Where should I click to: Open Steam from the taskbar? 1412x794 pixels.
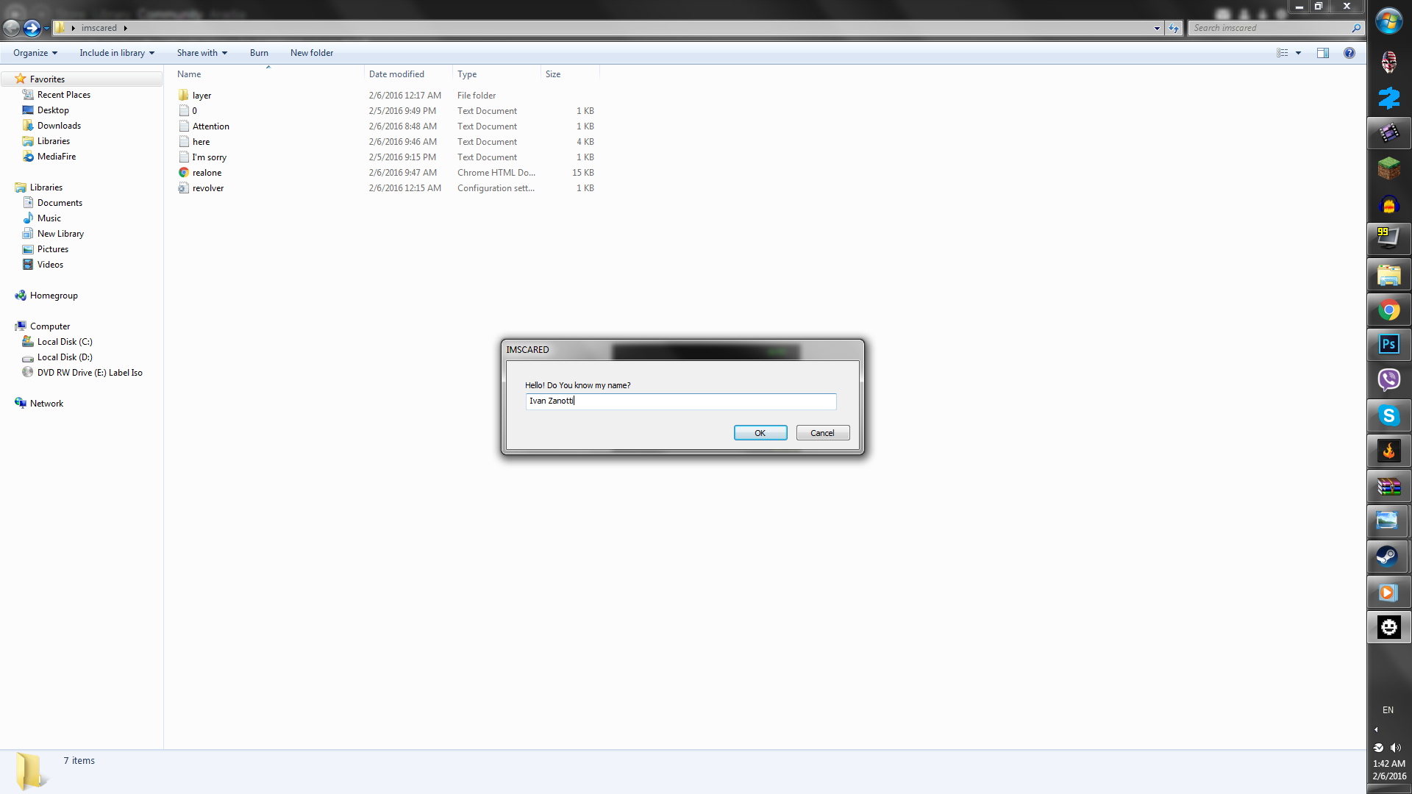point(1388,557)
